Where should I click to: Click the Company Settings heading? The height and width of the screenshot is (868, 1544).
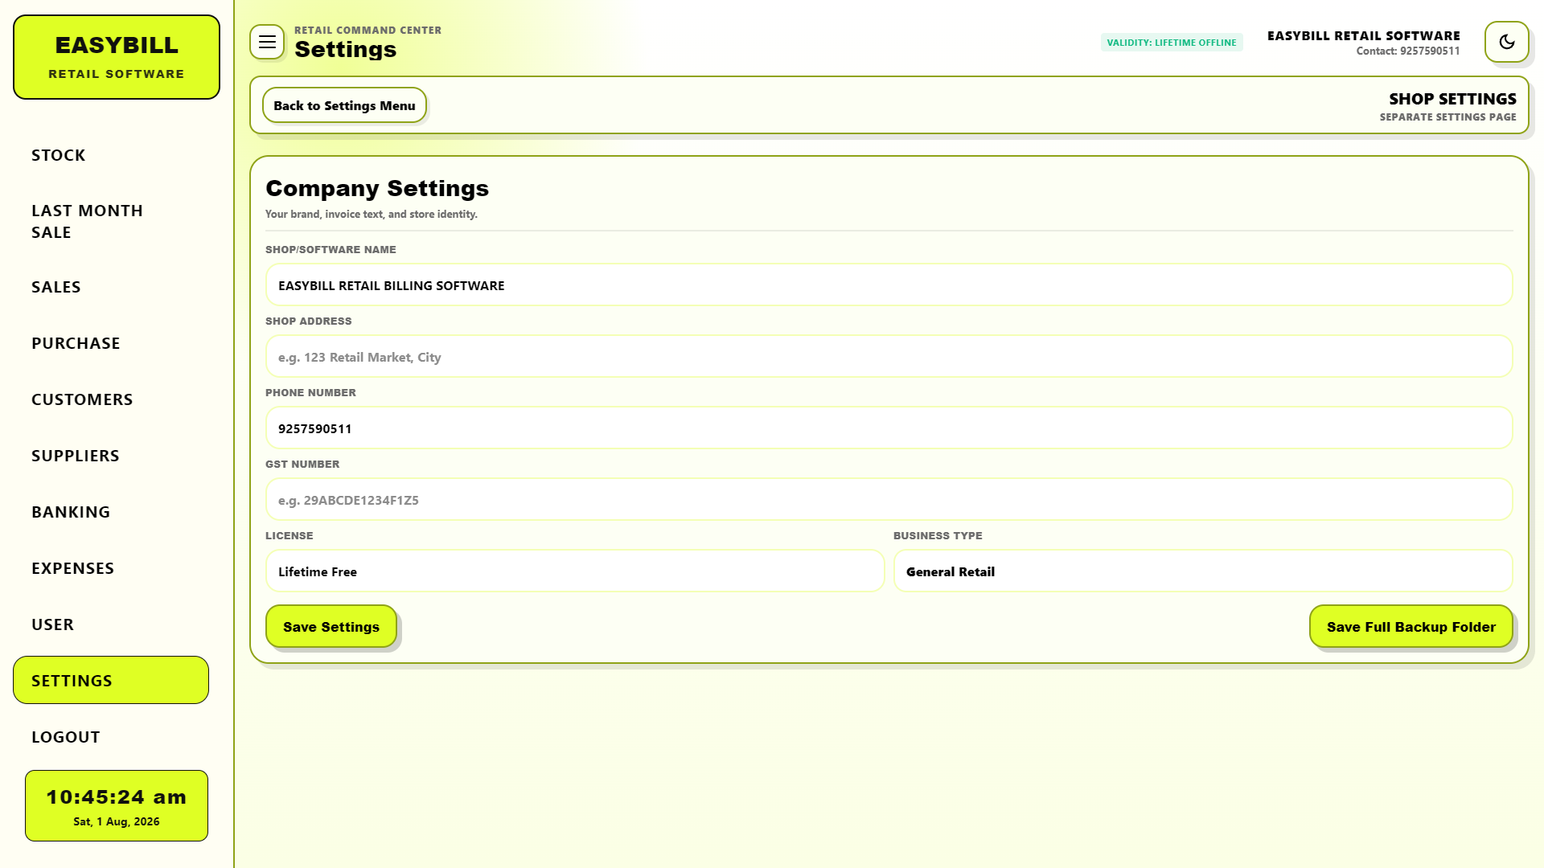click(x=377, y=188)
